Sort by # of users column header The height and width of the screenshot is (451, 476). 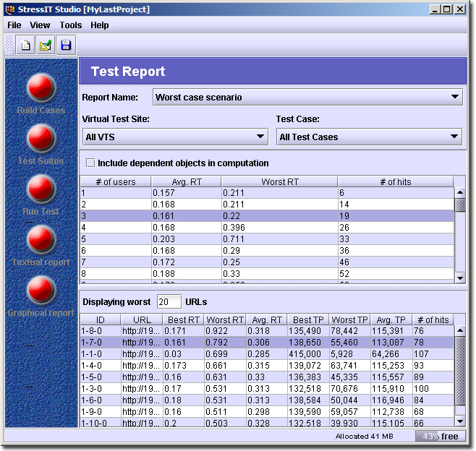point(116,181)
